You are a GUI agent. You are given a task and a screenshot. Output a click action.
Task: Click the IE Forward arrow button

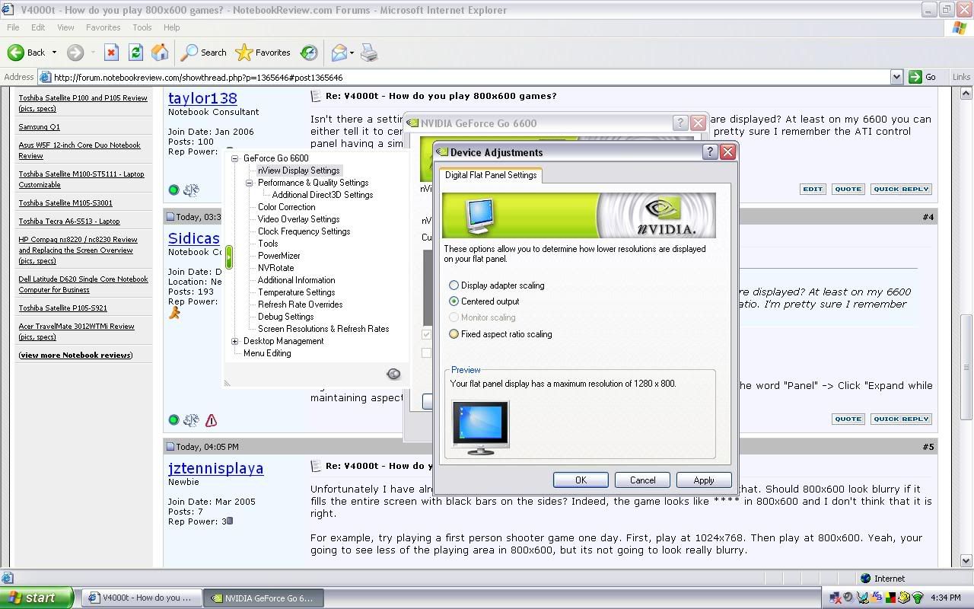(75, 53)
